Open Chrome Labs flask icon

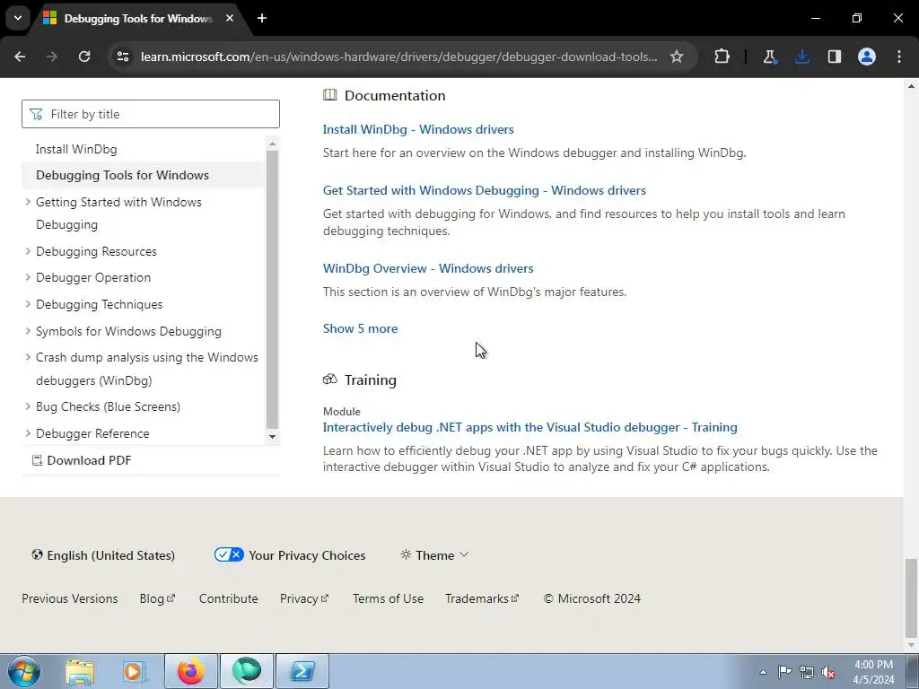click(x=769, y=57)
